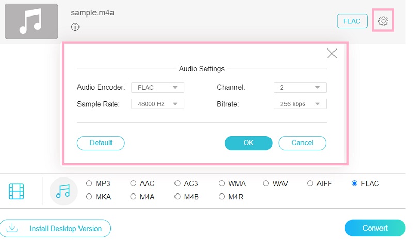Open the Channel dropdown
This screenshot has width=413, height=243.
(x=300, y=88)
